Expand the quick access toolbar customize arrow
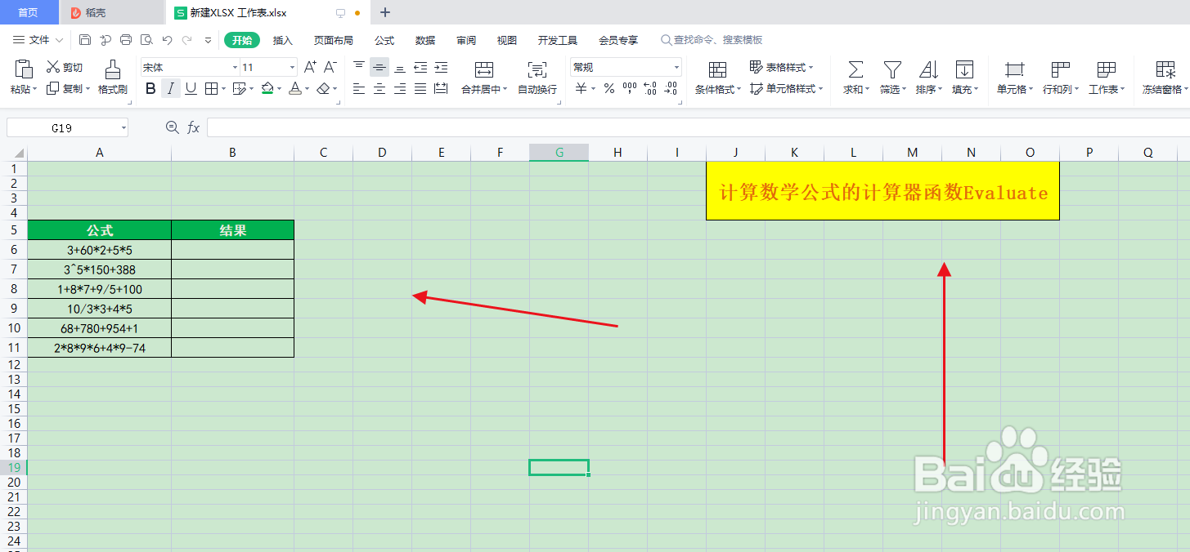Screen dimensions: 1190x552 [208, 40]
